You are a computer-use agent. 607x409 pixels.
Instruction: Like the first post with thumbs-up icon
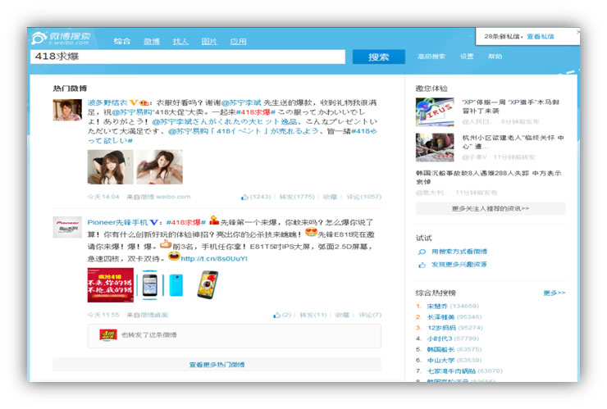click(x=245, y=197)
